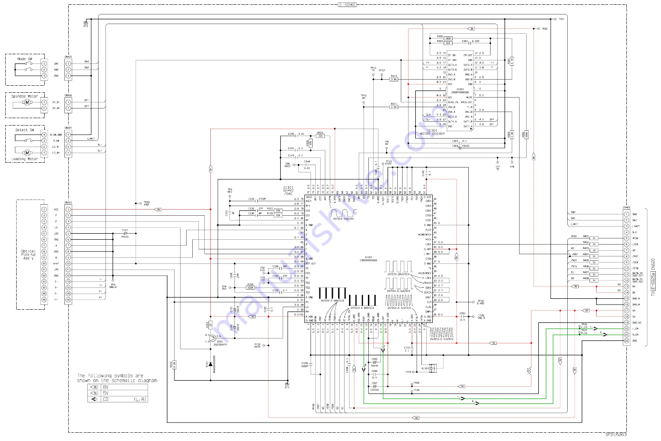Click the R401 1K resistor box
The width and height of the screenshot is (661, 441).
[594, 238]
